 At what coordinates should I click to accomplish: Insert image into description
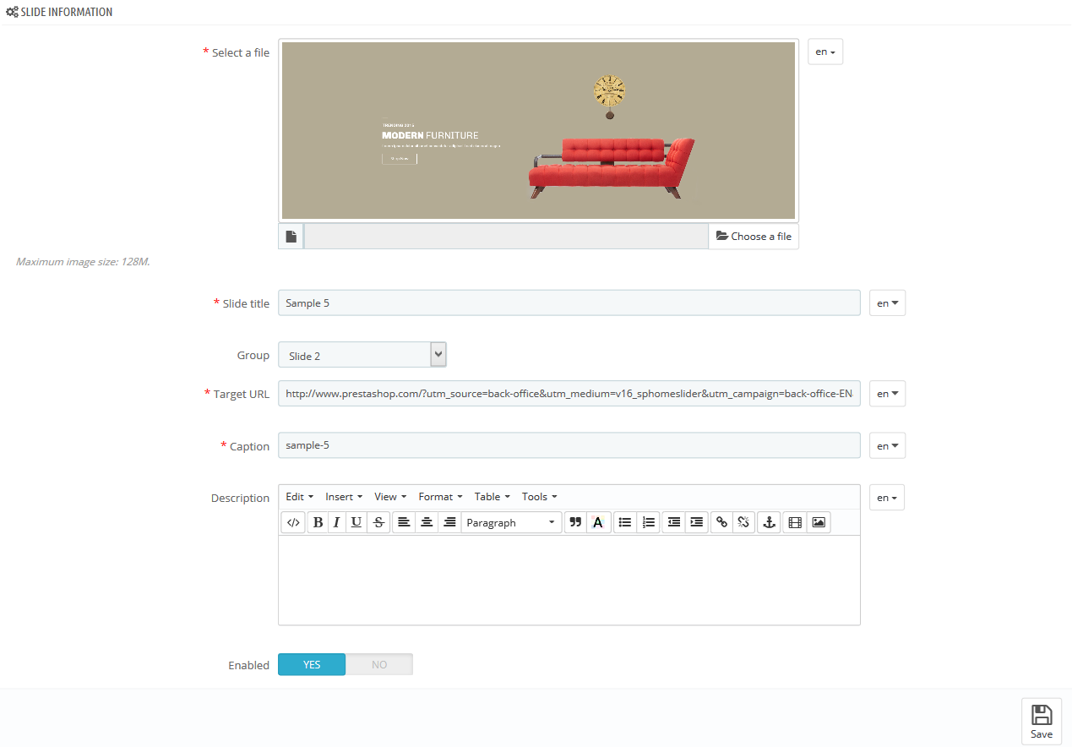point(819,522)
